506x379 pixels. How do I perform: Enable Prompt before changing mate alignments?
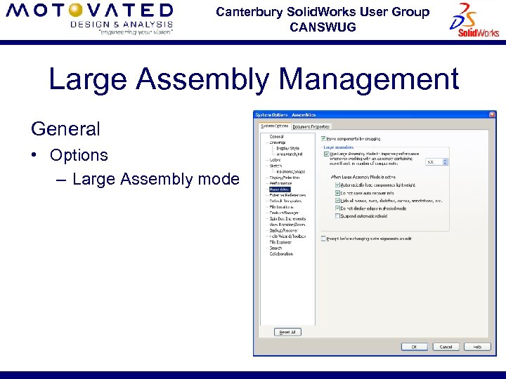pyautogui.click(x=323, y=239)
